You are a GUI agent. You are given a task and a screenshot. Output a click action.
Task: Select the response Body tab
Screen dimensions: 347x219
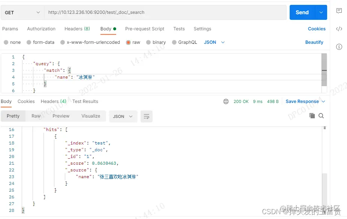point(6,101)
